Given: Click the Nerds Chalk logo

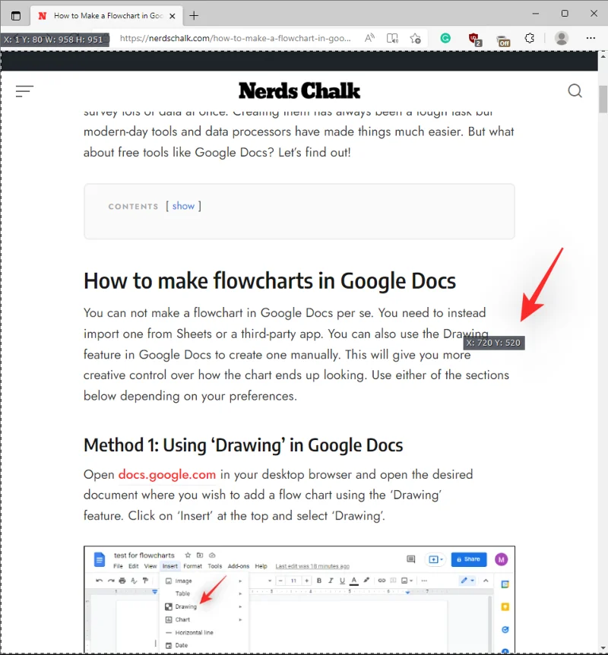Looking at the screenshot, I should (299, 91).
